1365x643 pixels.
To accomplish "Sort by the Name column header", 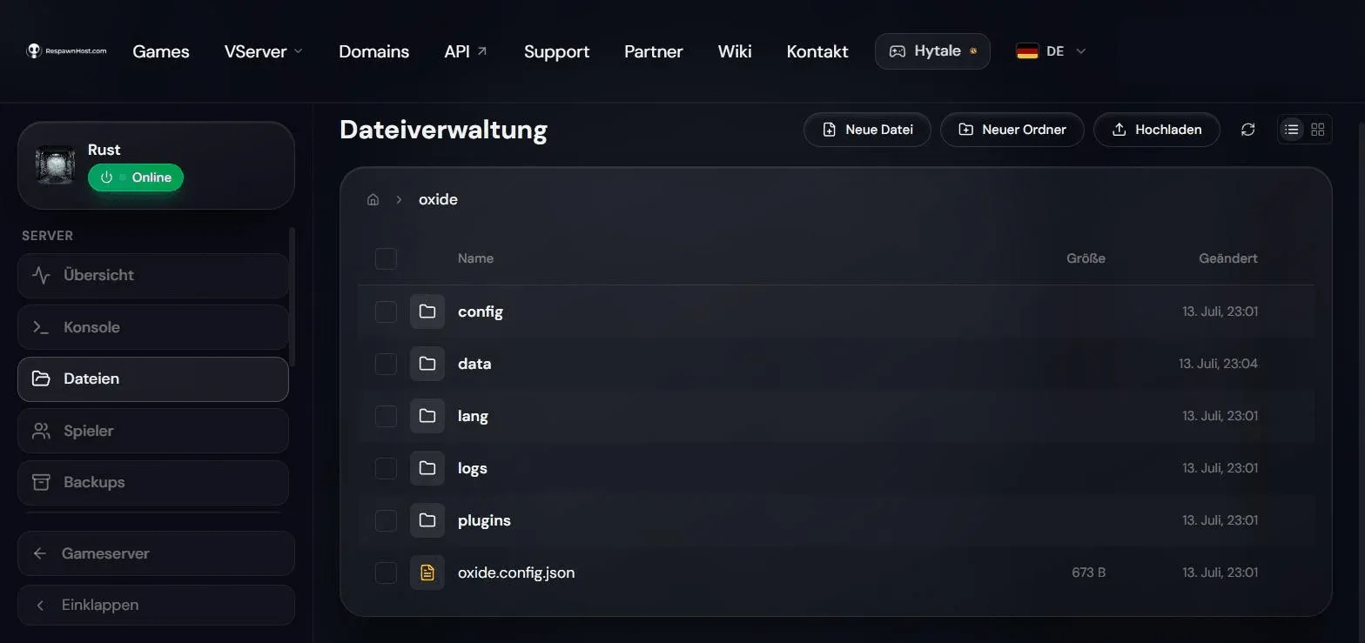I will tap(475, 258).
